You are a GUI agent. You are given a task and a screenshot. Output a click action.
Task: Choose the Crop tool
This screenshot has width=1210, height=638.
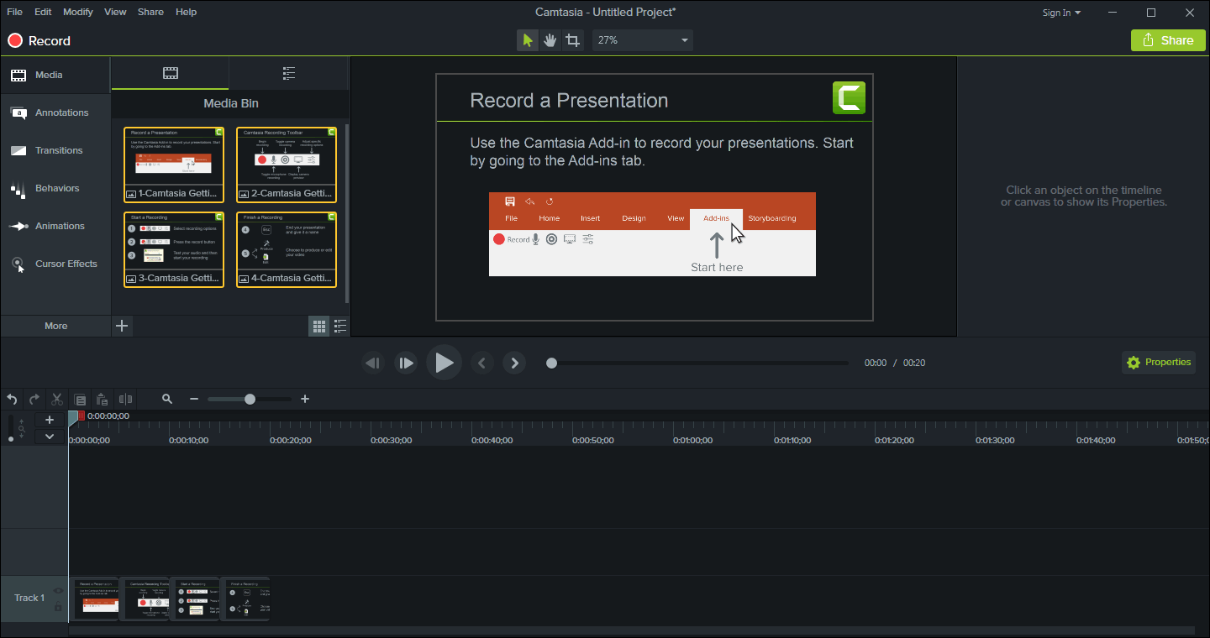[x=573, y=40]
